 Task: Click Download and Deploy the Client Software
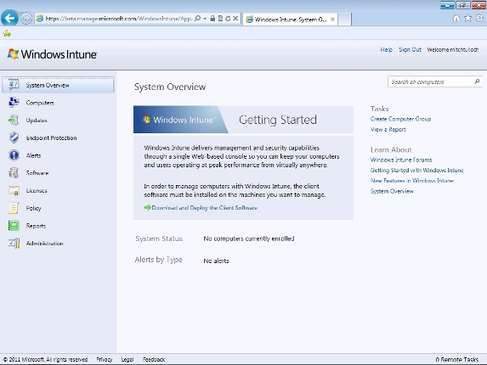(204, 208)
